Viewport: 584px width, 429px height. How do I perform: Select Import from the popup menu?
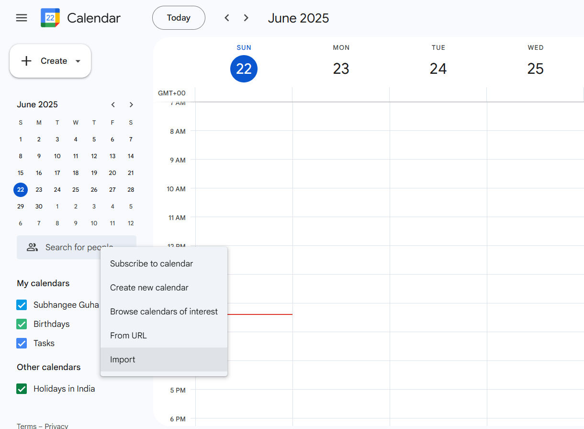tap(164, 359)
